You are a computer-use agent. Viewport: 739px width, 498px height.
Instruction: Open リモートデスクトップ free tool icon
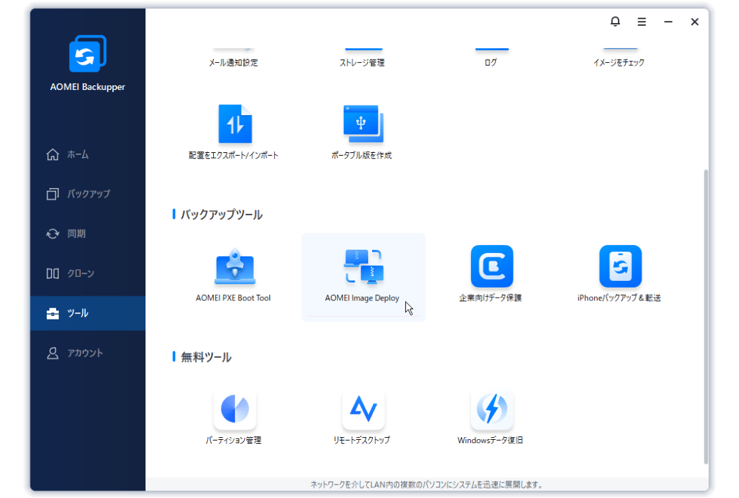(363, 409)
